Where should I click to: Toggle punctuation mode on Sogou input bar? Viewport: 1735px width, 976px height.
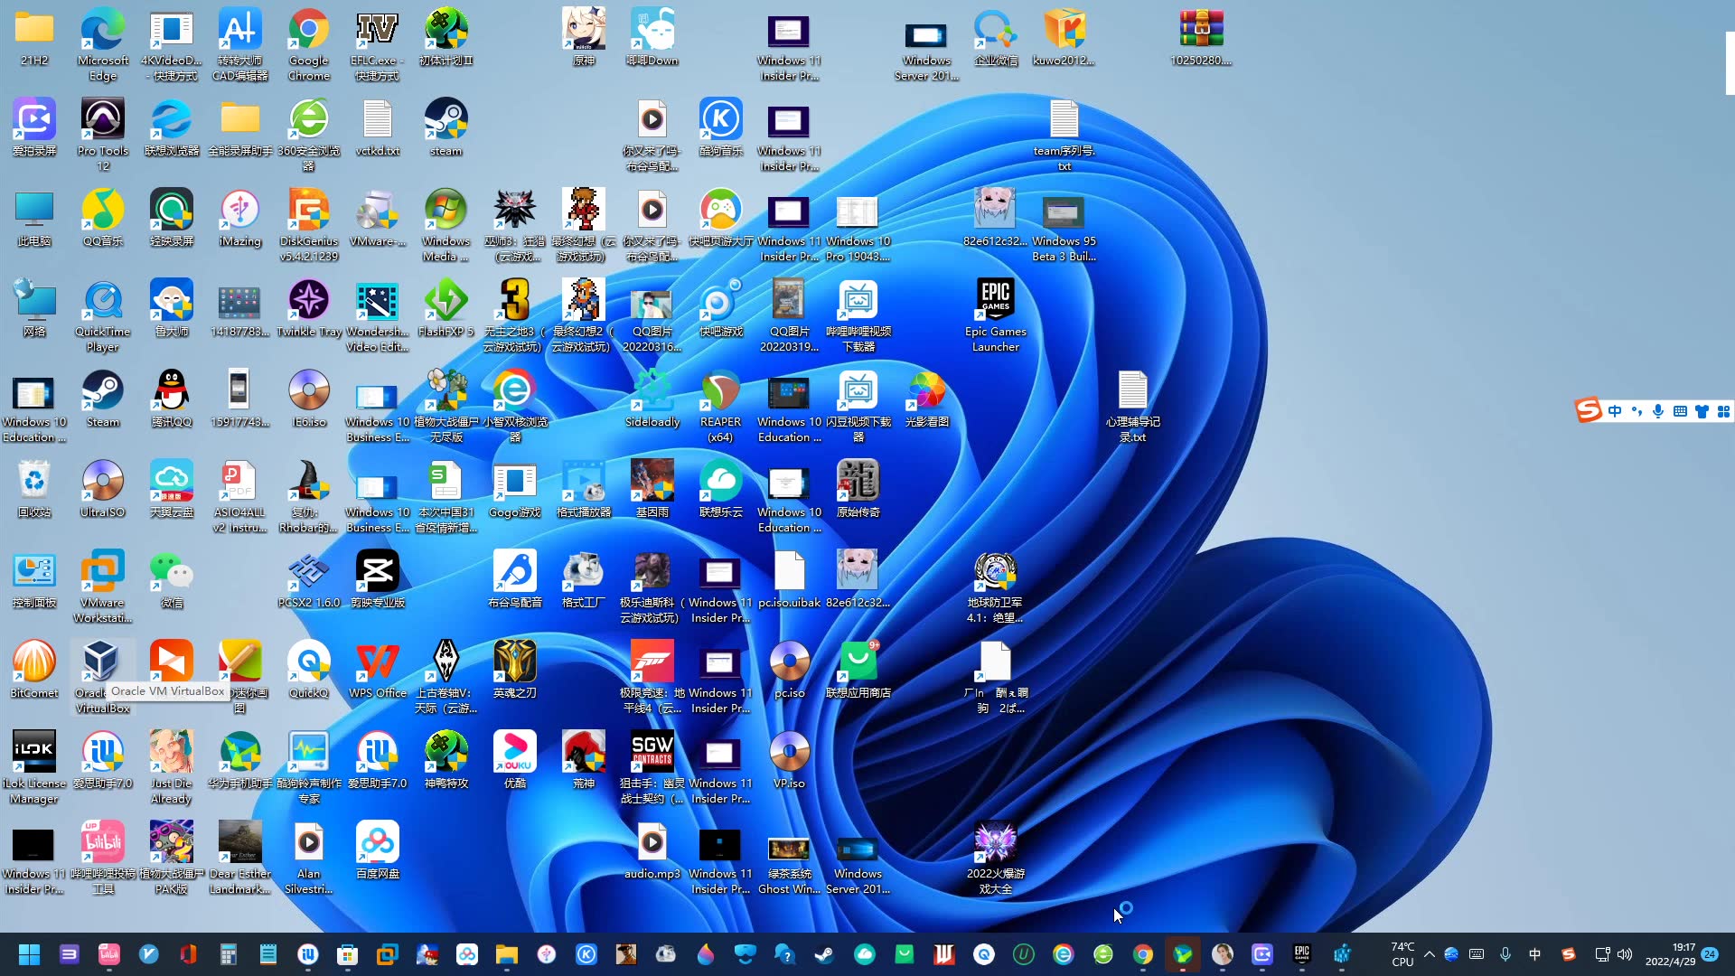click(1637, 411)
